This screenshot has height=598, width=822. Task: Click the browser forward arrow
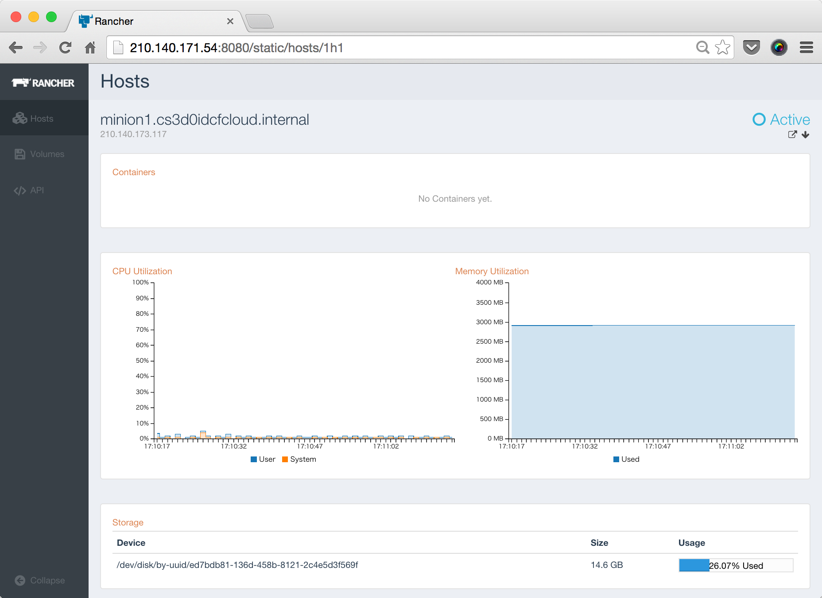point(40,47)
